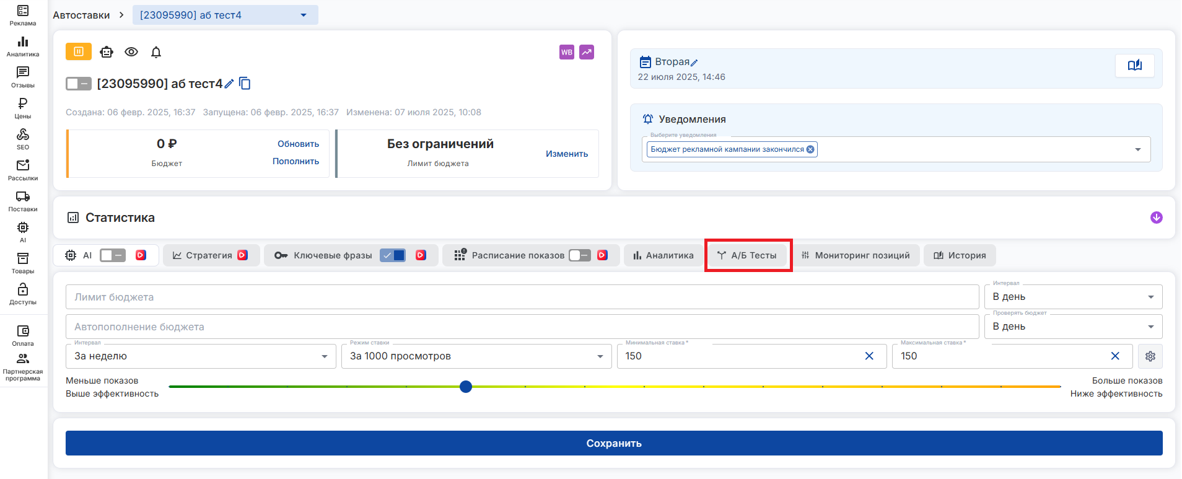Click the robot icon near campaign header

[107, 52]
